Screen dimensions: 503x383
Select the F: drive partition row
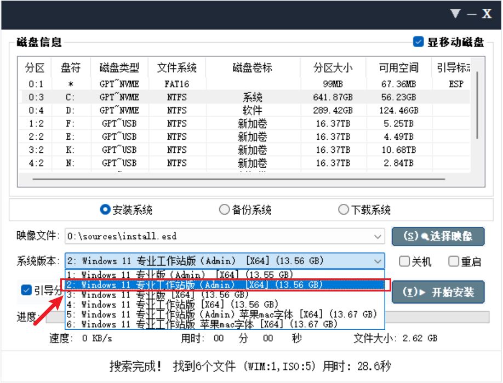[x=244, y=123]
